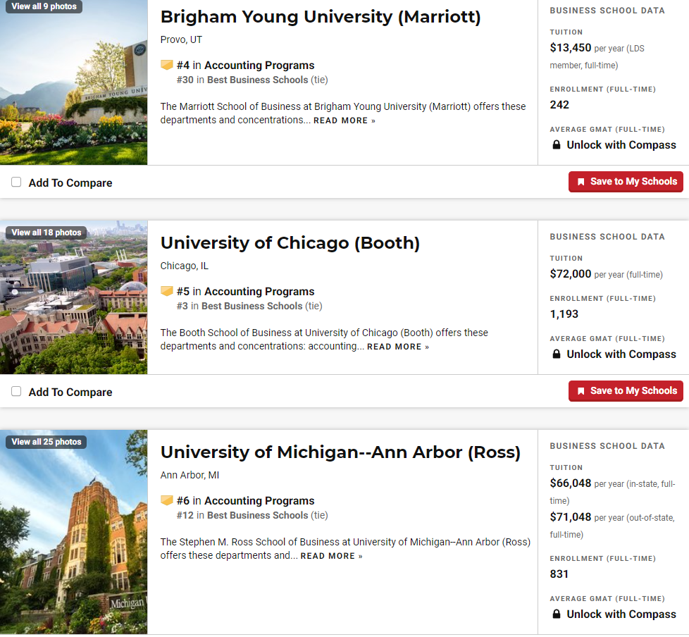Expand READ MORE for Brigham Young description

tap(344, 120)
